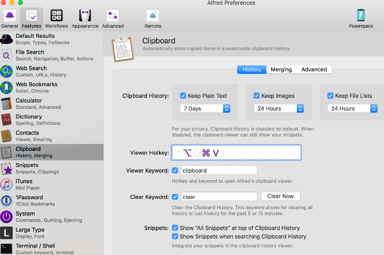The width and height of the screenshot is (384, 255).
Task: Open the Remote bell icon
Action: (x=153, y=15)
